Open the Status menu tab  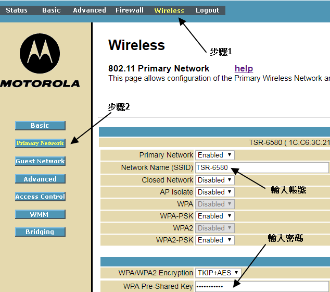pyautogui.click(x=17, y=10)
